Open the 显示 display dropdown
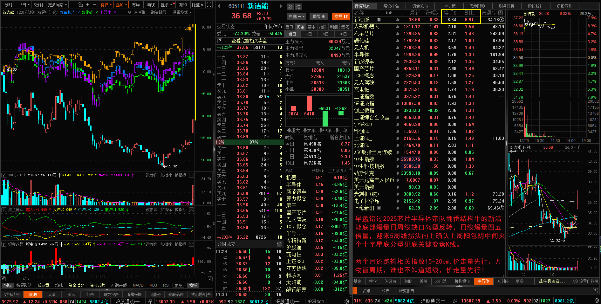The image size is (601, 304). tap(166, 5)
